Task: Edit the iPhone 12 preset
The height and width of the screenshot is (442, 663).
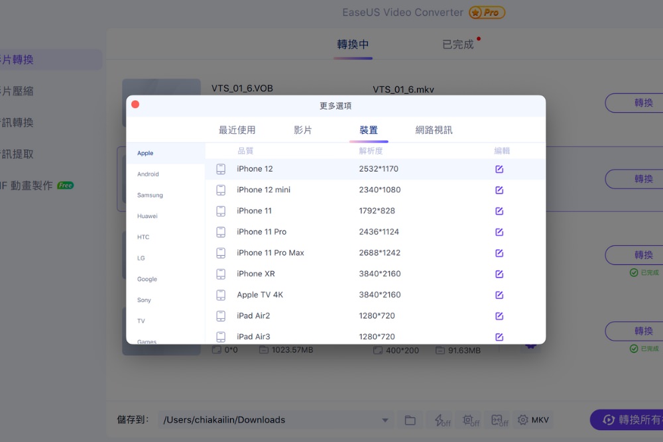Action: coord(499,169)
